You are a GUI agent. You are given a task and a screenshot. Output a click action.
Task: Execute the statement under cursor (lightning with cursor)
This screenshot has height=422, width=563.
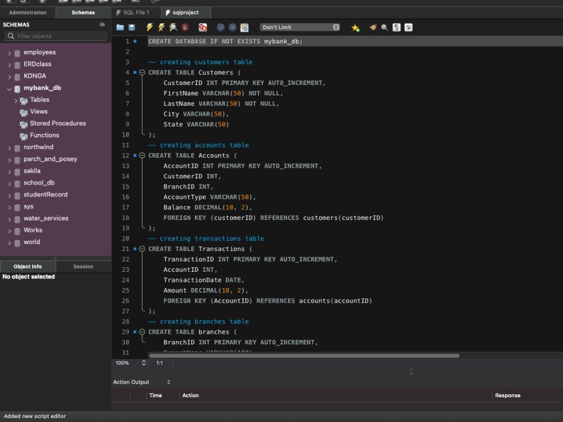click(x=161, y=27)
